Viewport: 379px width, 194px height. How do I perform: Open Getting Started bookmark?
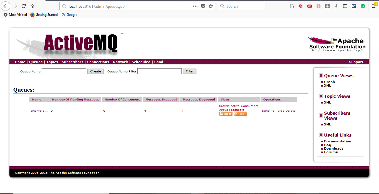click(x=44, y=15)
